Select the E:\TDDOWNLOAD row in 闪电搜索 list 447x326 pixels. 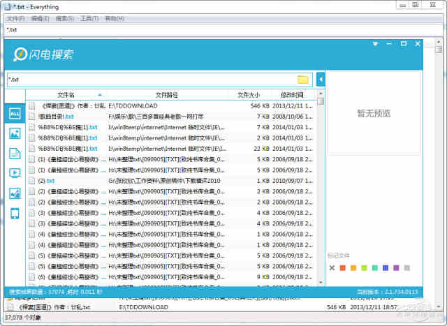171,105
